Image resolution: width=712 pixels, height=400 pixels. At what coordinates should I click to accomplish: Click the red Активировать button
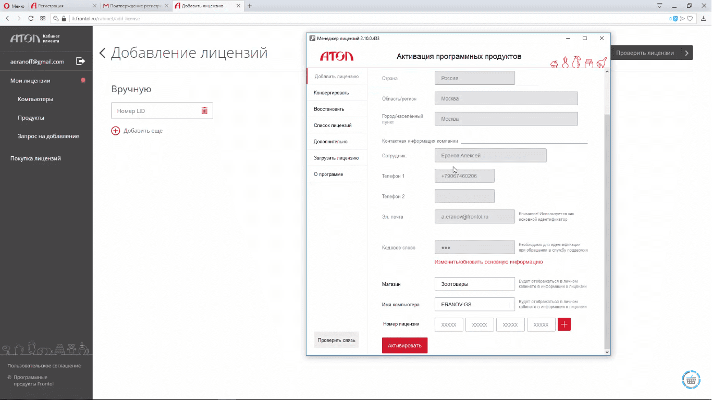[404, 345]
